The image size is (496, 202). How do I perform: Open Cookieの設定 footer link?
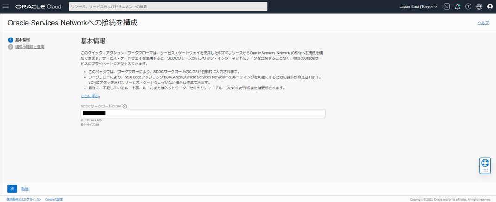point(54,199)
